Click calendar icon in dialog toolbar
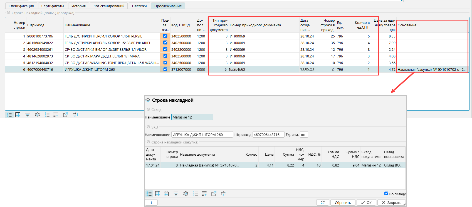 coord(166,194)
